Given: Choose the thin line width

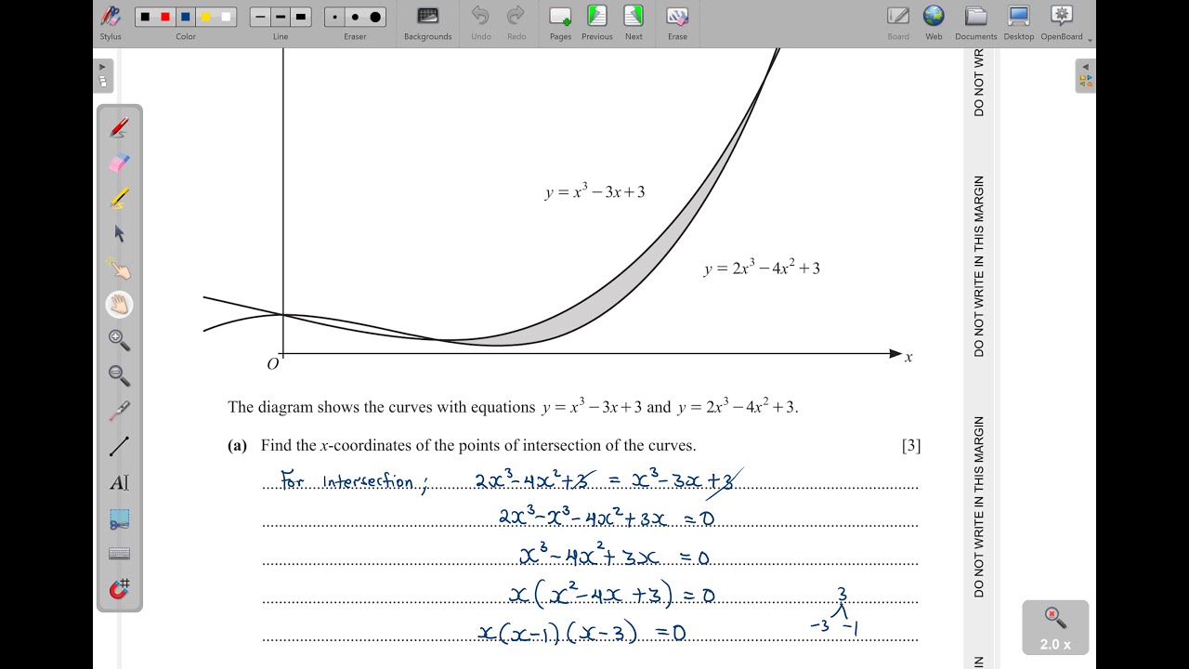Looking at the screenshot, I should click(x=260, y=17).
